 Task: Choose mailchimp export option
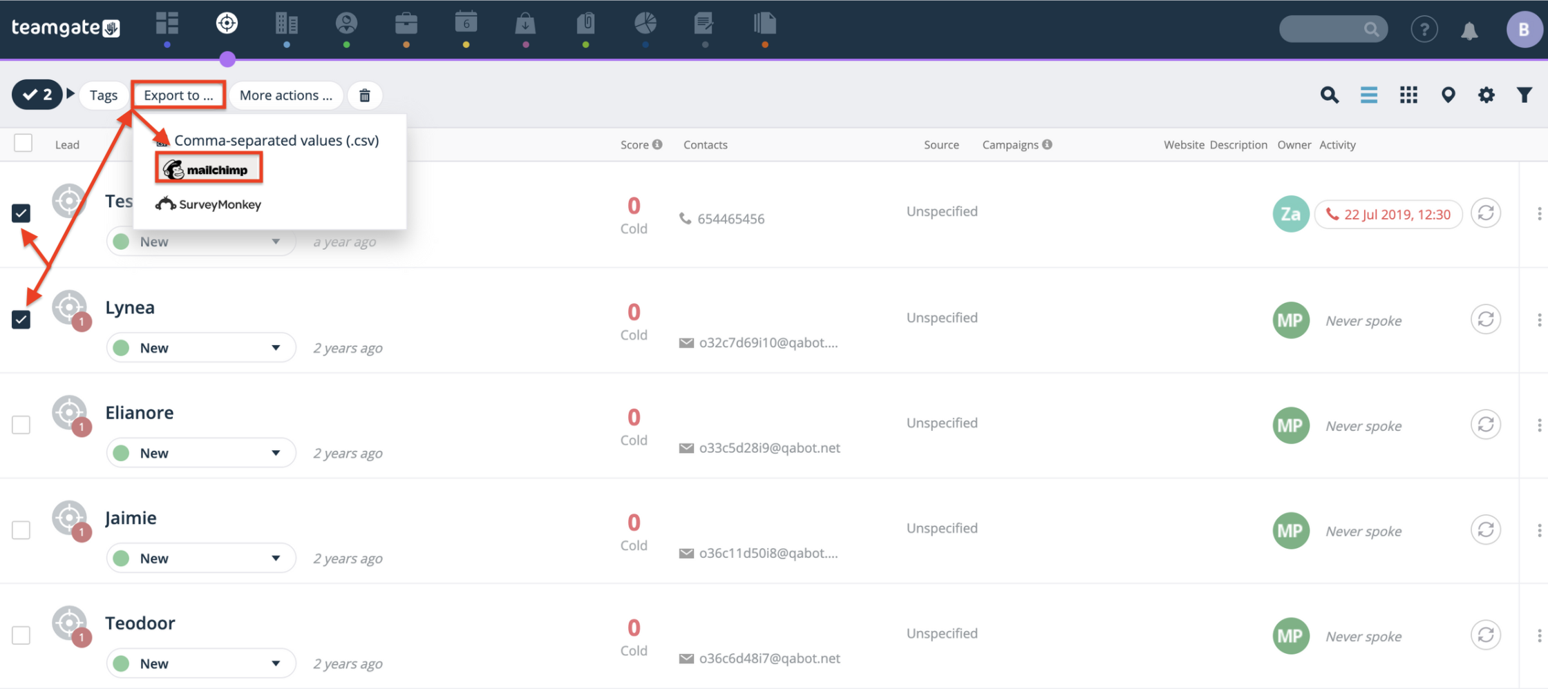[209, 169]
